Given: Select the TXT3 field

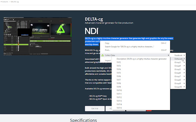Looking at the screenshot, I should point(141,66).
